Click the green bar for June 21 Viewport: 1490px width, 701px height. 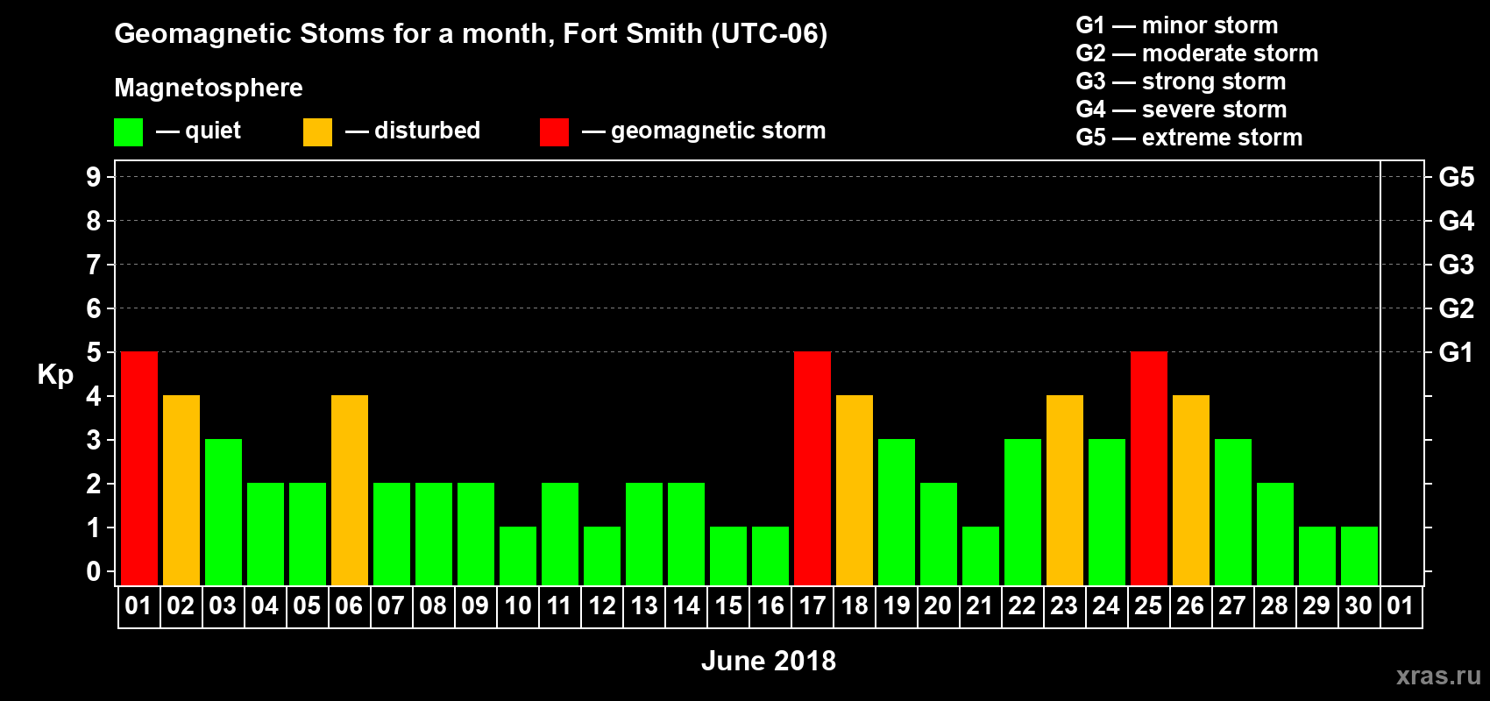981,556
